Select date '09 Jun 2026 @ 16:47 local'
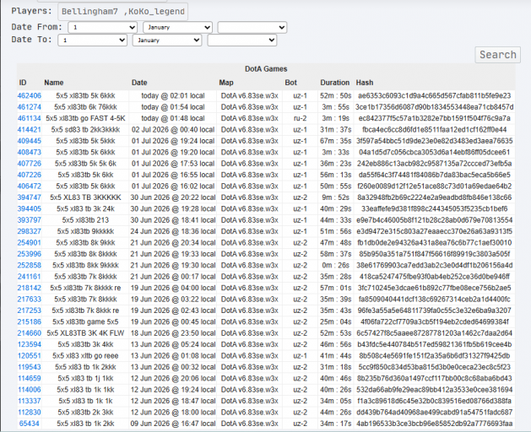 [x=173, y=424]
